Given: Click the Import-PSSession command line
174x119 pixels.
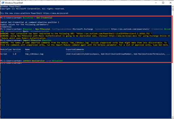Looking at the screenshot, I should tap(37, 40).
